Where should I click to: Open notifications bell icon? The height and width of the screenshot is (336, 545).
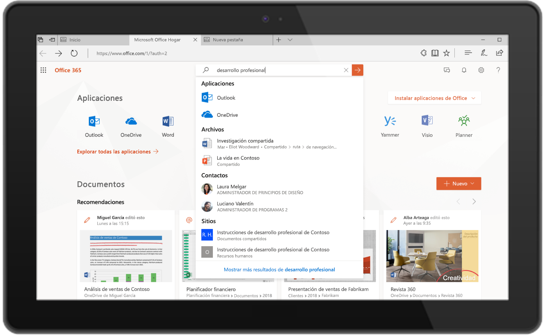(464, 70)
